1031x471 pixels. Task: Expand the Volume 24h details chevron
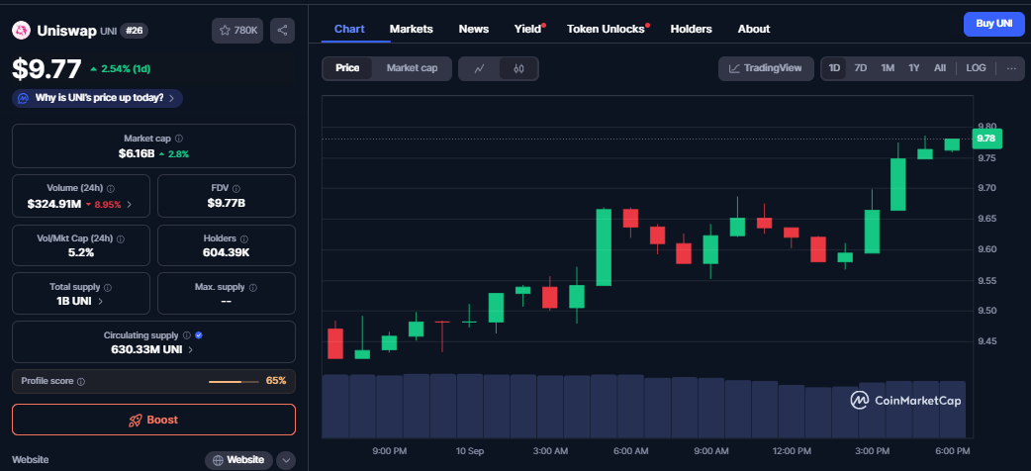click(130, 205)
